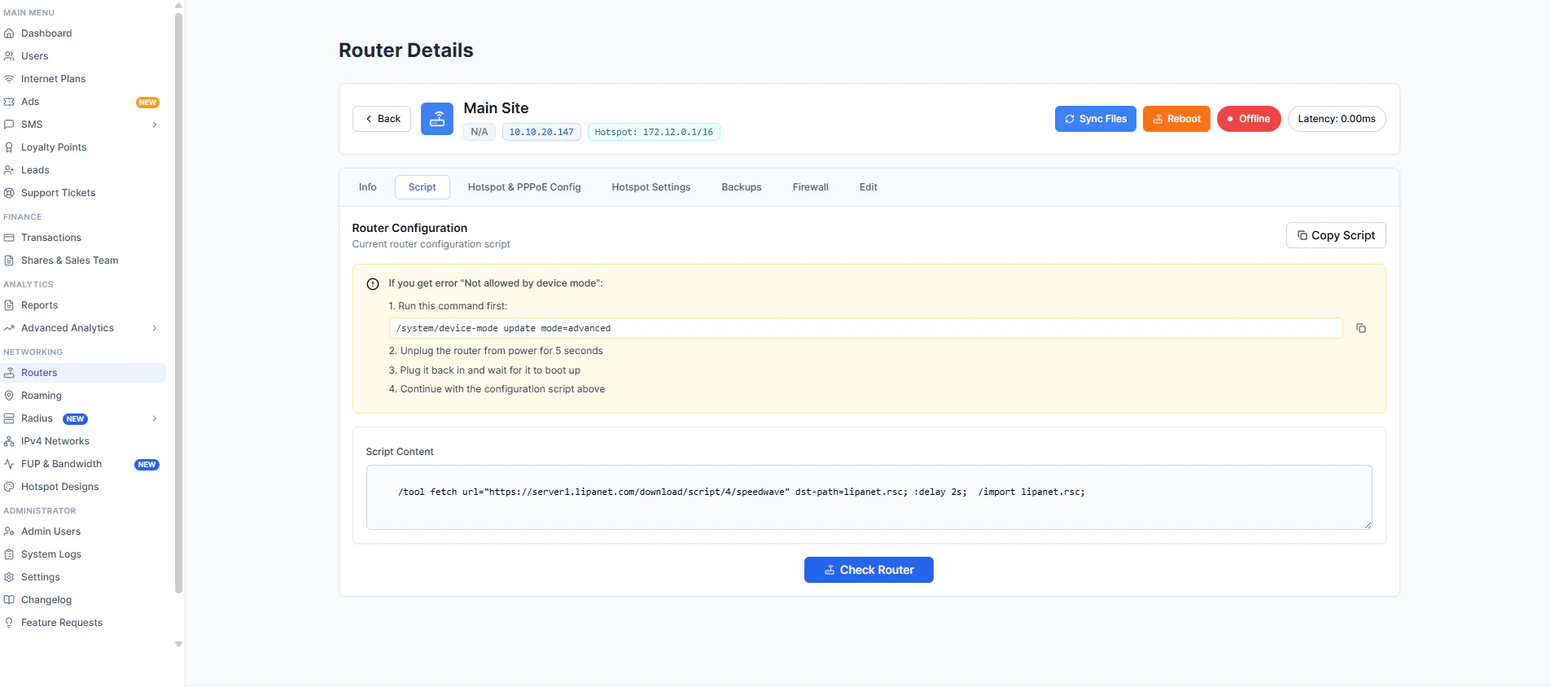Click the NEW badge next to Radius
Image resolution: width=1550 pixels, height=687 pixels.
76,419
